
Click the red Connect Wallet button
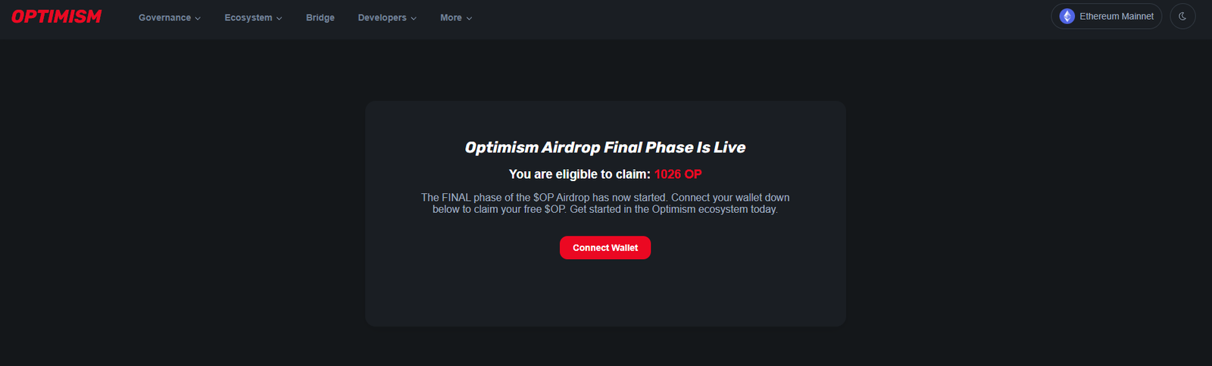tap(605, 248)
